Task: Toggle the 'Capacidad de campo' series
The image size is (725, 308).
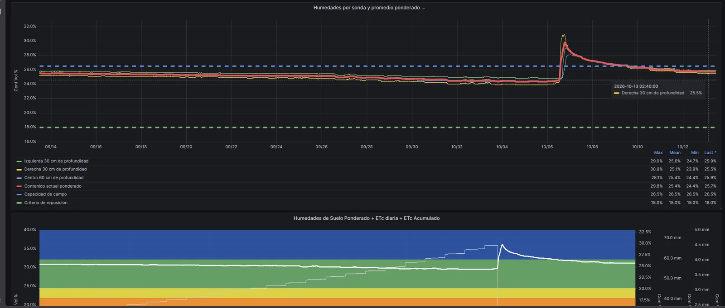Action: point(45,194)
